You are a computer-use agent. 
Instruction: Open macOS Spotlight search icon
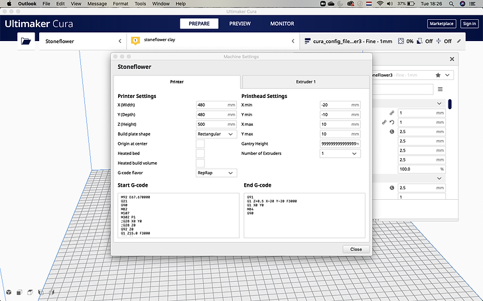point(451,4)
